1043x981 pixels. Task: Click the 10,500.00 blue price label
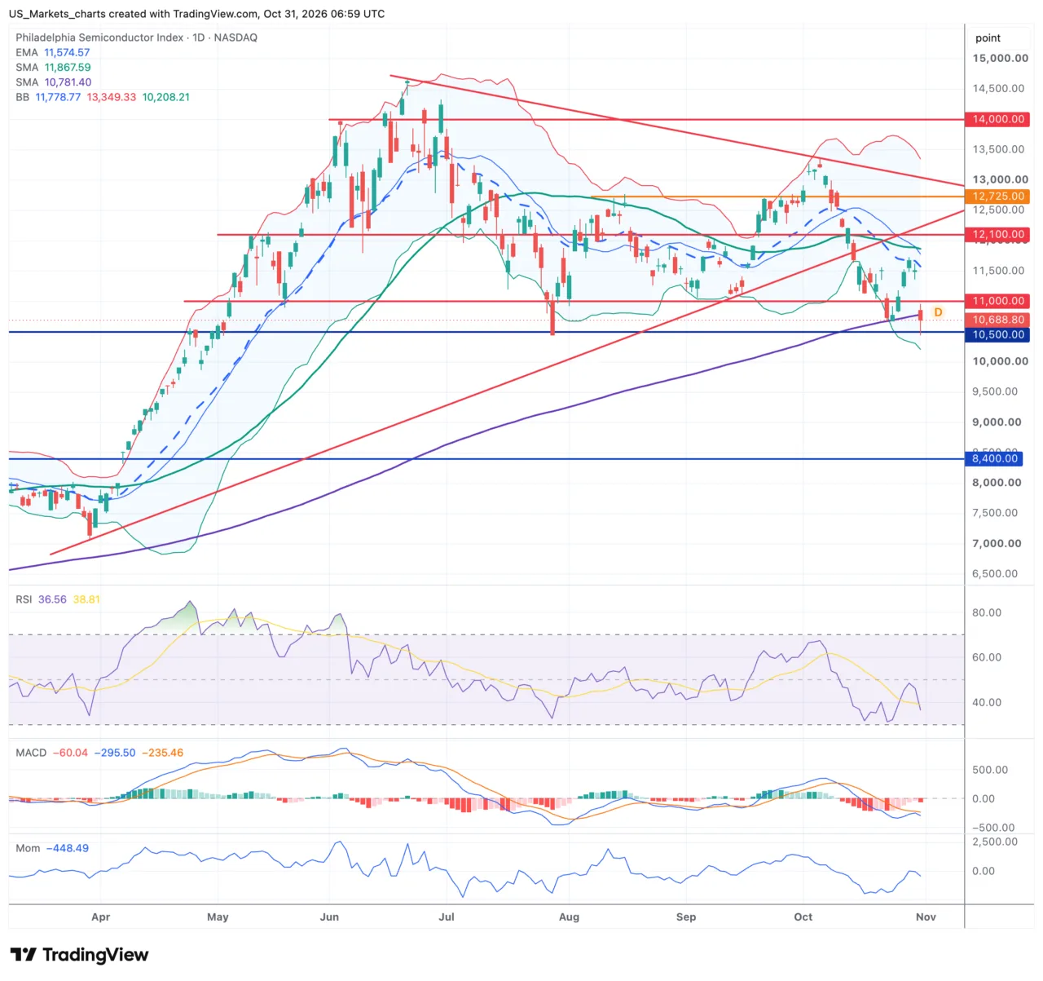(998, 335)
